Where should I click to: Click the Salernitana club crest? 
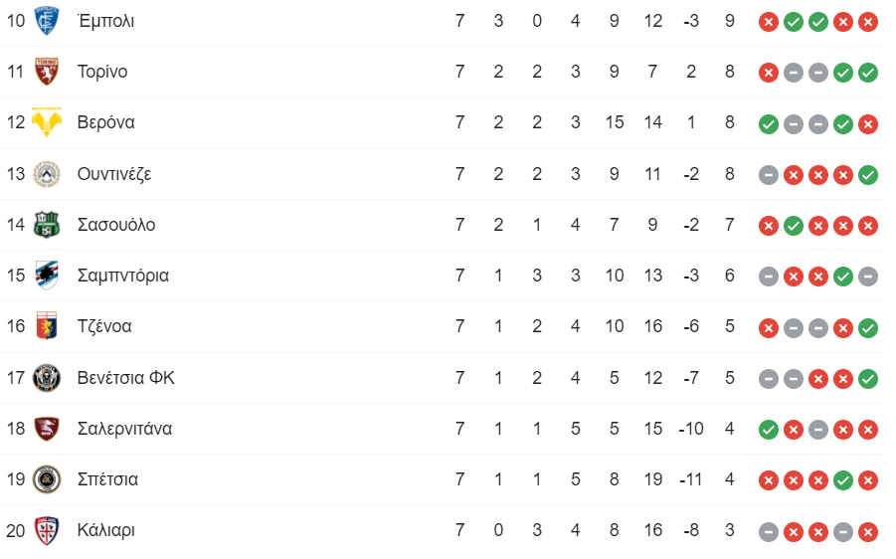tap(47, 429)
